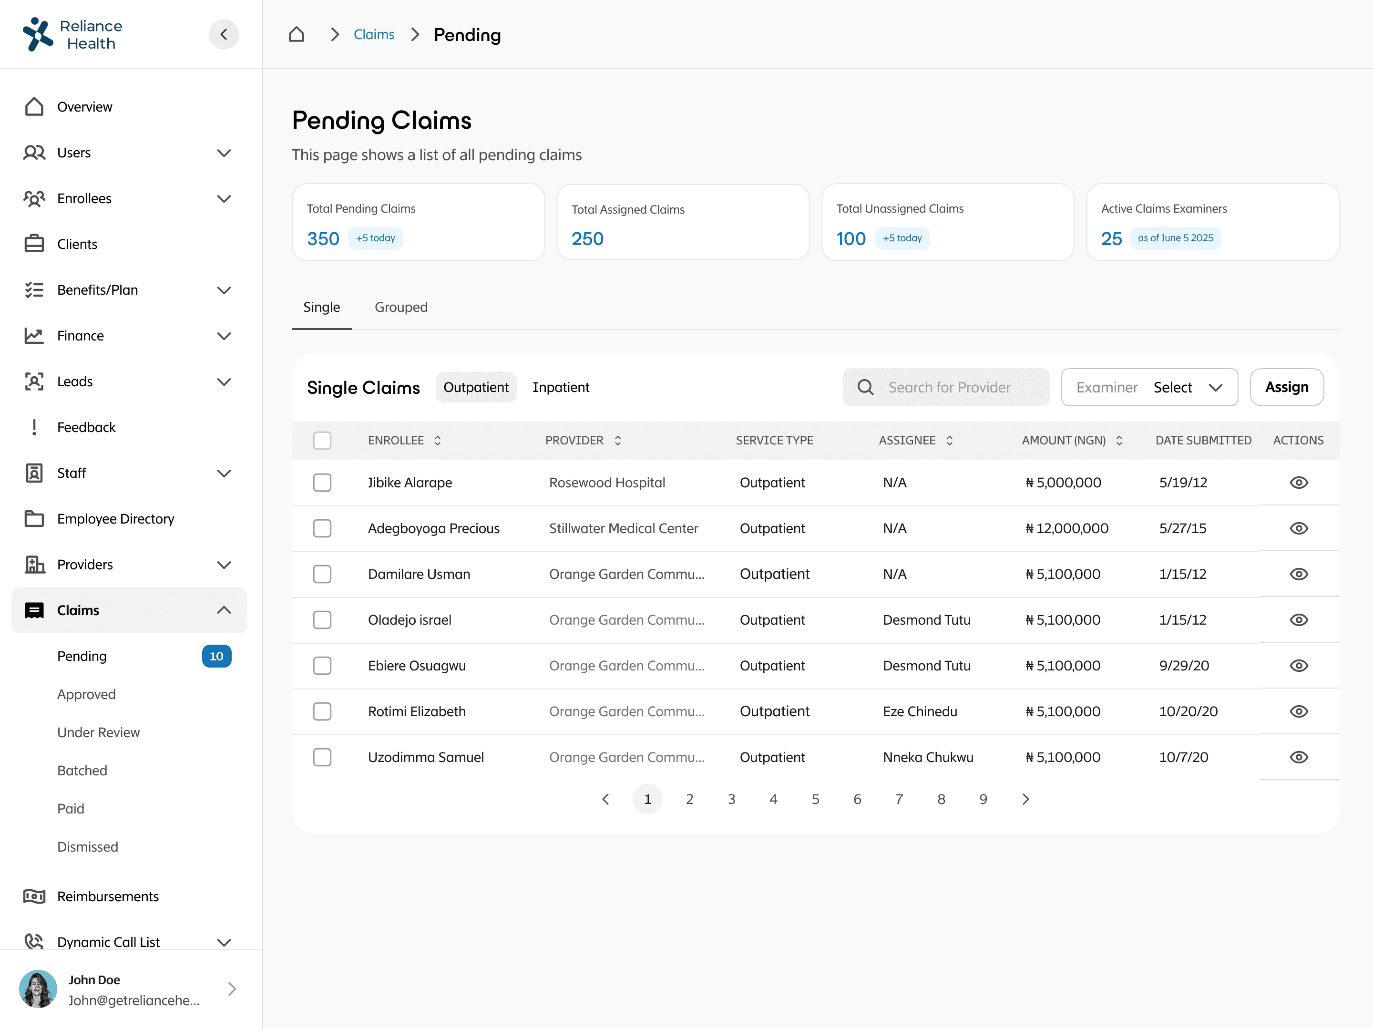Select the Inpatient filter tab
Viewport: 1373px width, 1029px height.
(x=561, y=388)
